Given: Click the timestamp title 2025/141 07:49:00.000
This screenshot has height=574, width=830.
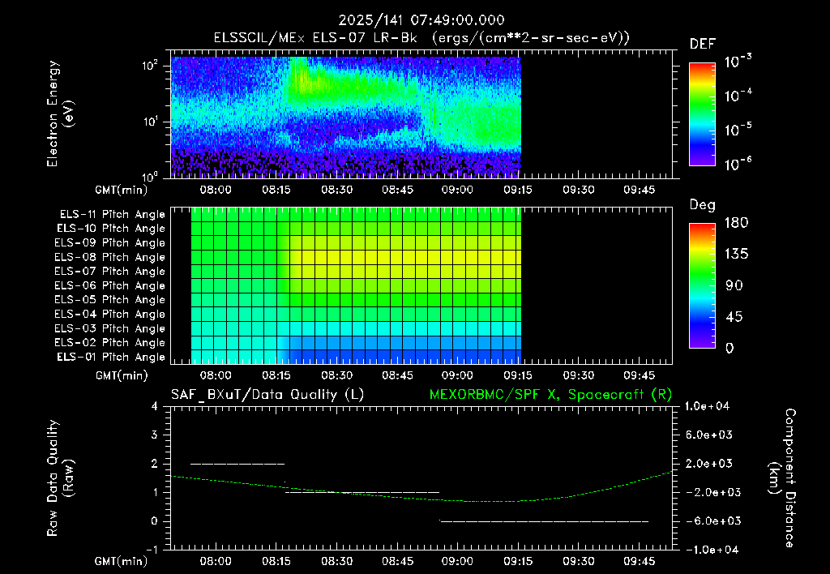Looking at the screenshot, I should [421, 20].
